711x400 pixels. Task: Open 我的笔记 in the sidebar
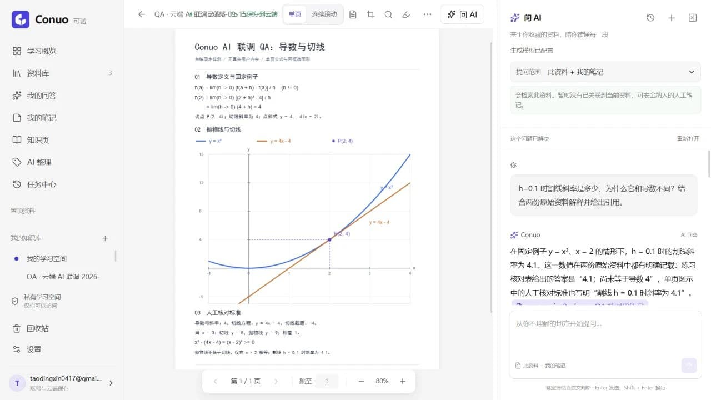pyautogui.click(x=62, y=118)
